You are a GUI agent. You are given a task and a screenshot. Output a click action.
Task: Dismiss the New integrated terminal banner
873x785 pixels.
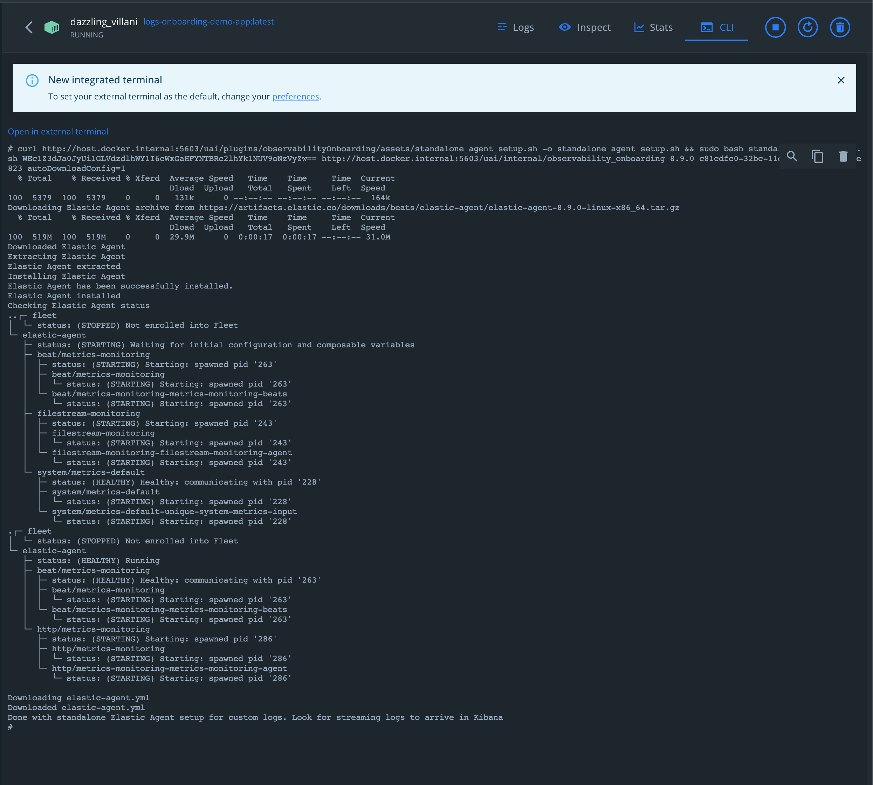pos(841,80)
